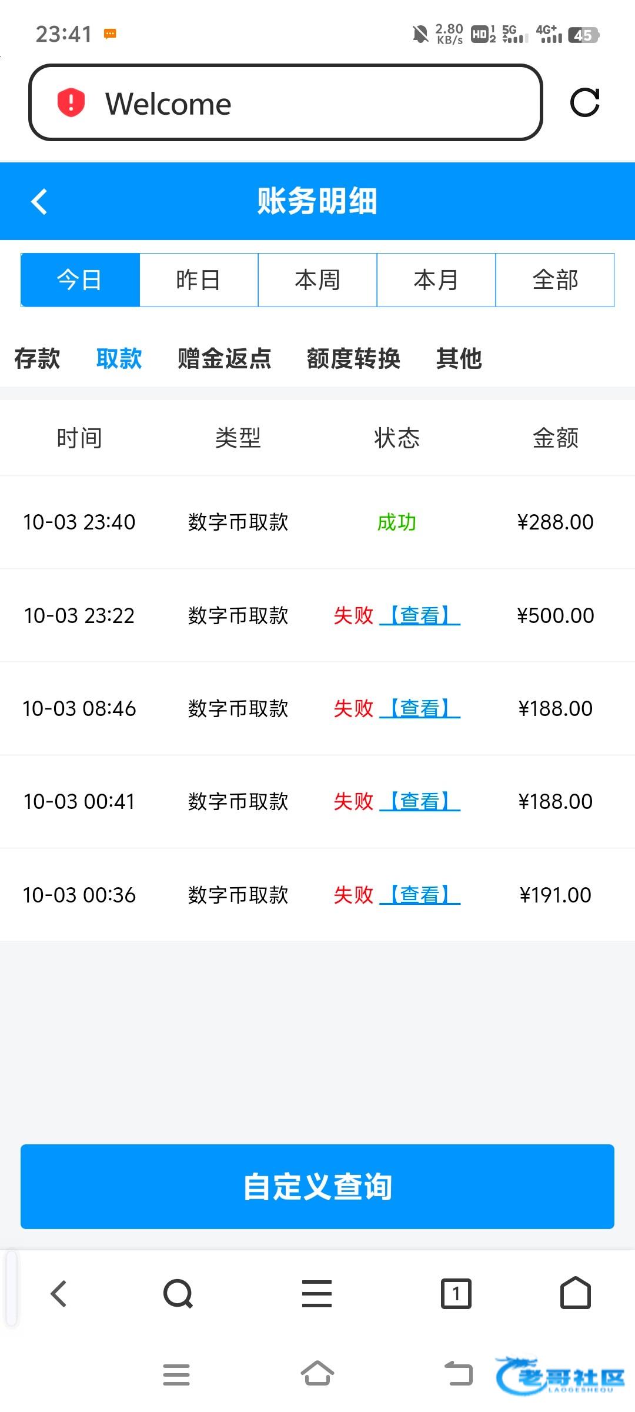635x1412 pixels.
Task: Open the browser search icon
Action: click(x=178, y=1294)
